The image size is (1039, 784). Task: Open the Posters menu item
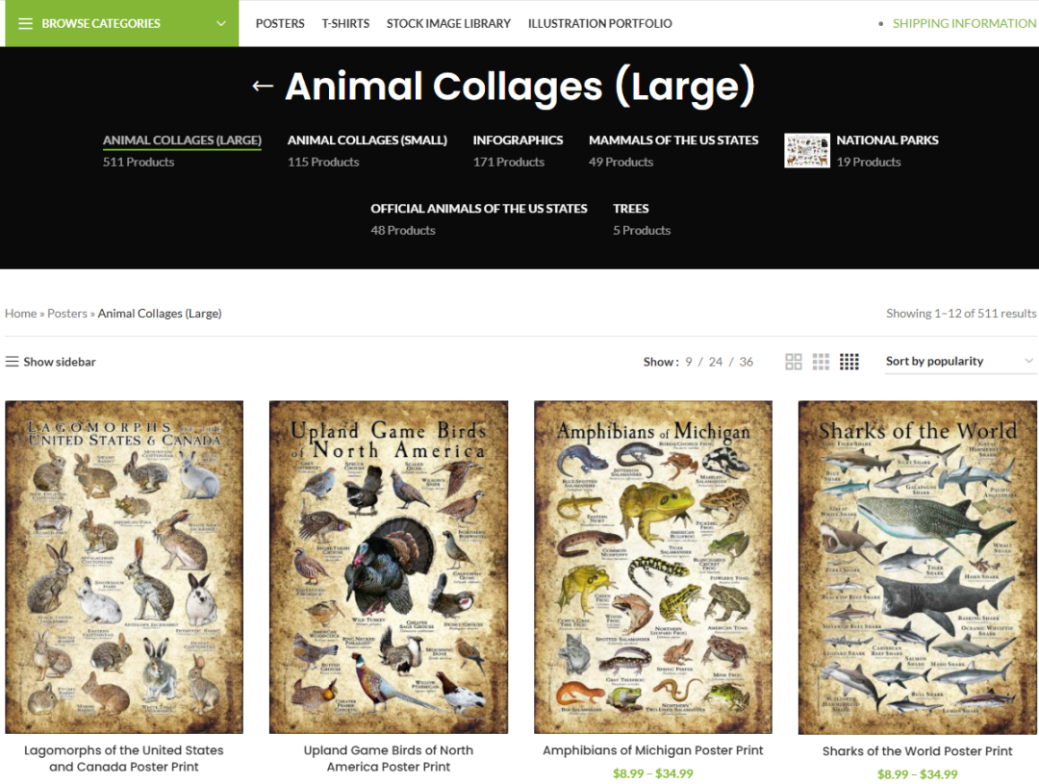(280, 23)
